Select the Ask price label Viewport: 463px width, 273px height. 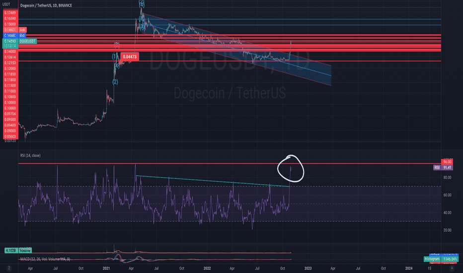pos(22,30)
